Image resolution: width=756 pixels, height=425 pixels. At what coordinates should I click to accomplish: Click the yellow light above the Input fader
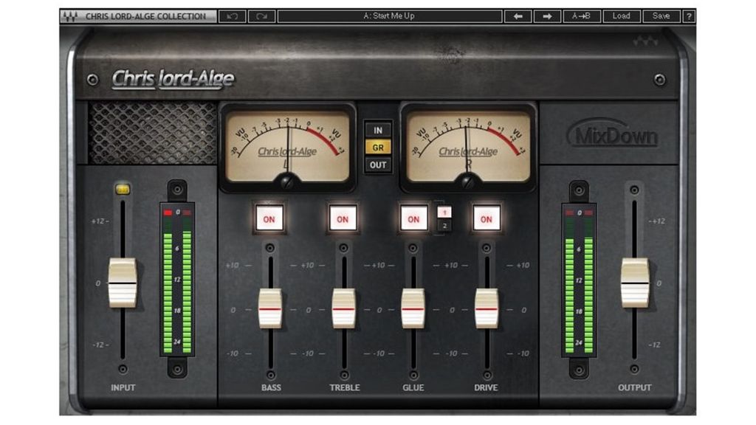tap(124, 187)
